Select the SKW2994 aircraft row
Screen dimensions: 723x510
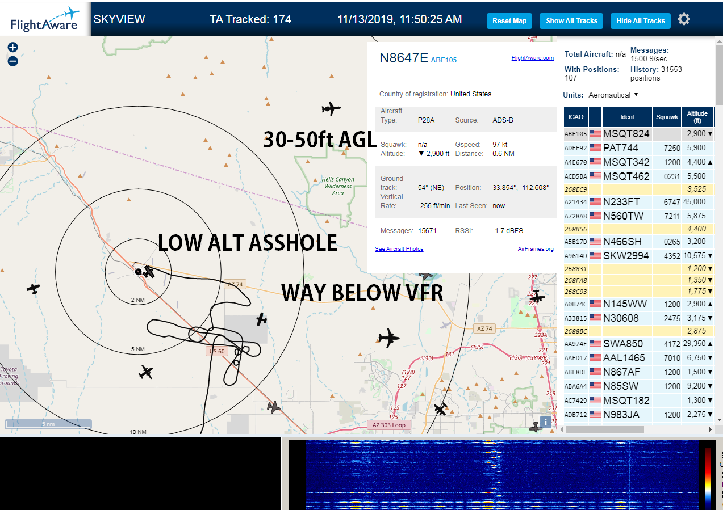638,255
